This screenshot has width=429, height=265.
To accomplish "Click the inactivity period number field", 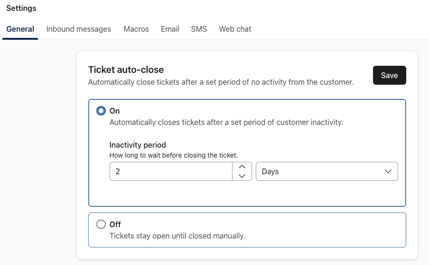I will (171, 171).
